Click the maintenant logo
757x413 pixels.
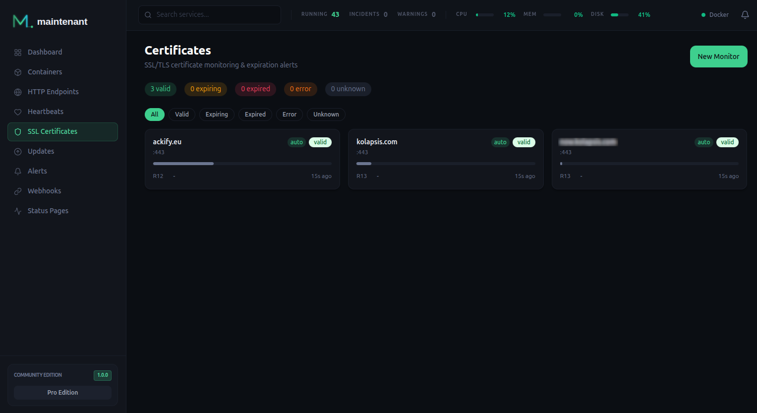point(50,21)
